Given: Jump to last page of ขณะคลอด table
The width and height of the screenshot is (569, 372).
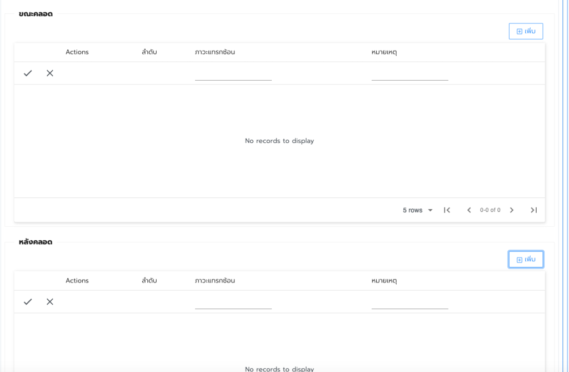Looking at the screenshot, I should 533,210.
